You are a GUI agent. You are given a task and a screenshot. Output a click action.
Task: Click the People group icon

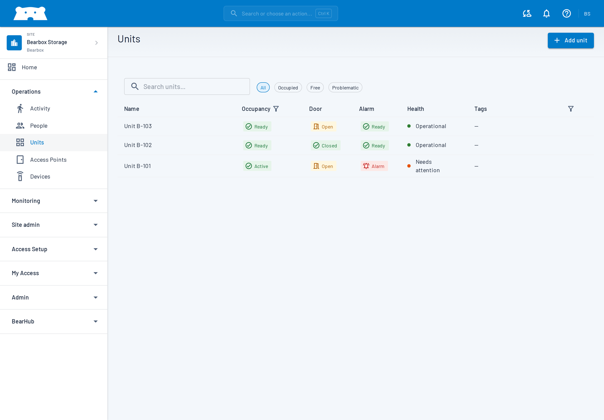20,125
